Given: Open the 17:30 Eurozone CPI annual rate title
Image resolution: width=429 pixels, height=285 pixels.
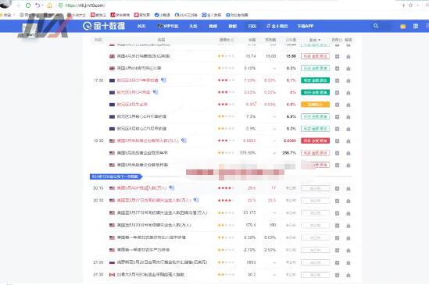Looking at the screenshot, I should pyautogui.click(x=138, y=80).
